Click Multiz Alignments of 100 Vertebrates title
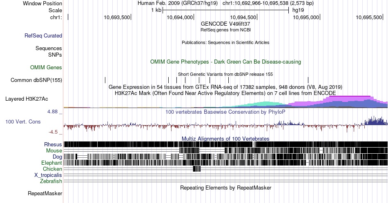Screen dimensions: 388x203 click(225, 139)
